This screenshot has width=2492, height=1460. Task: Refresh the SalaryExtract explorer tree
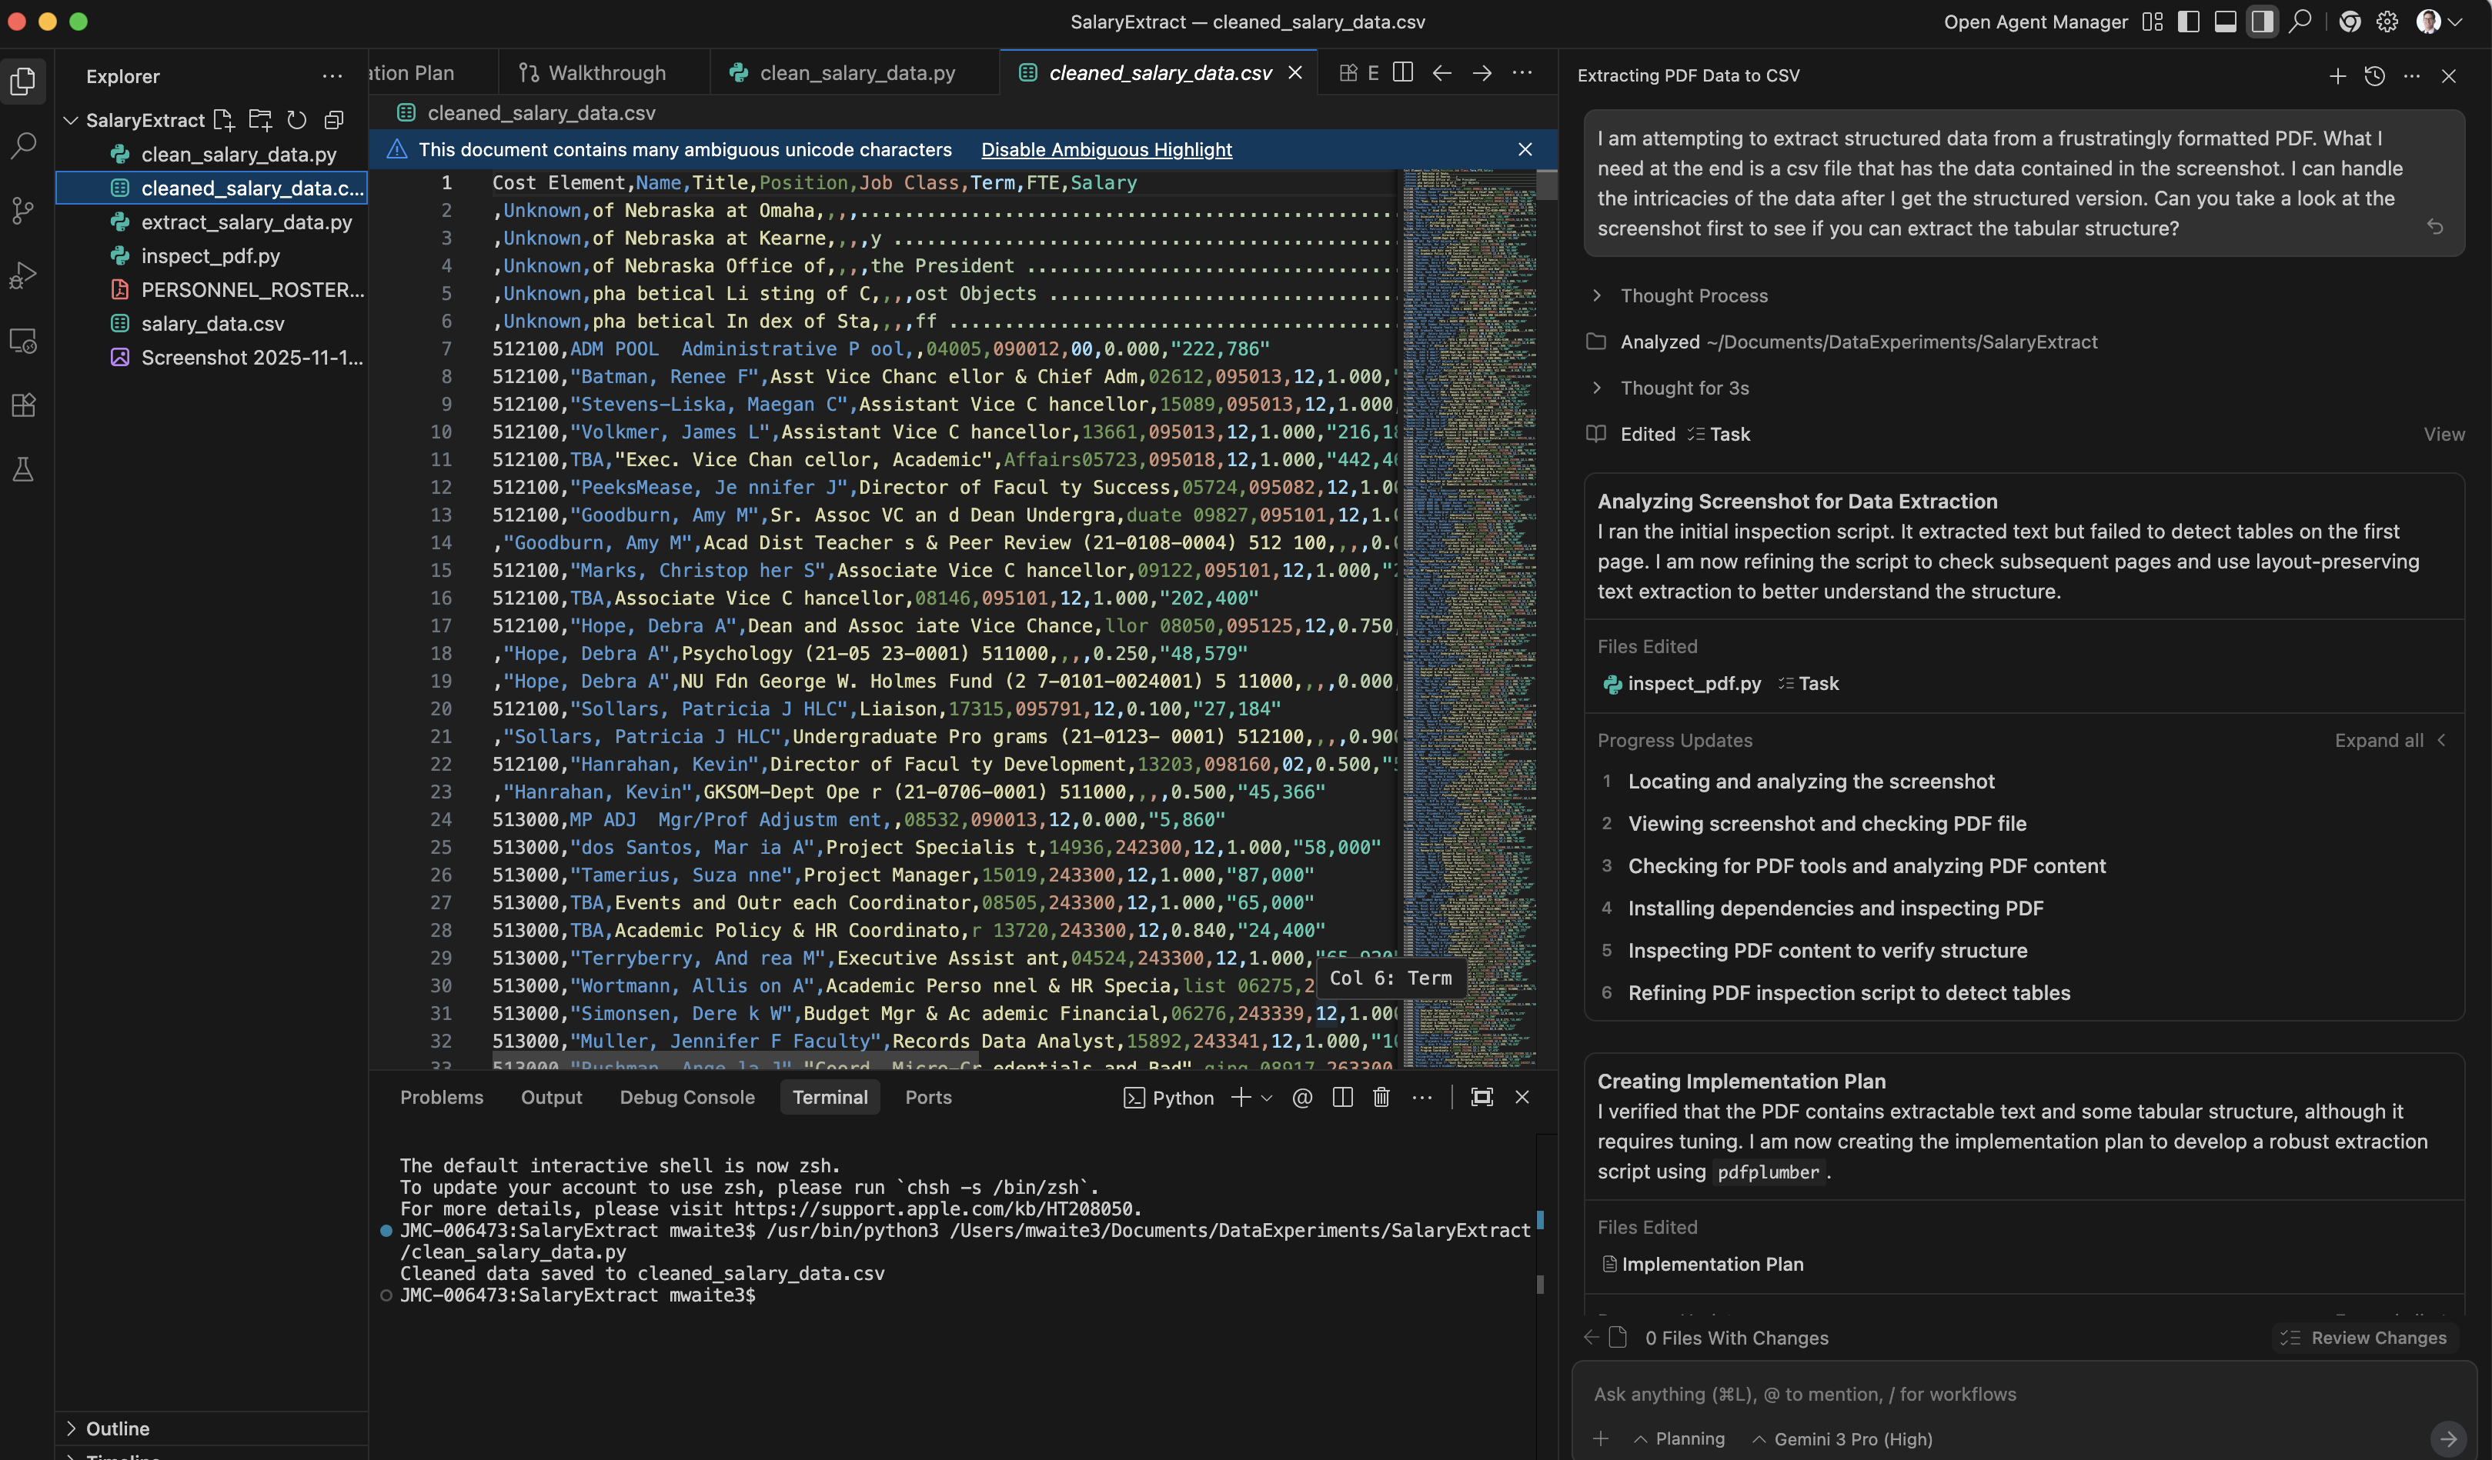(x=296, y=119)
